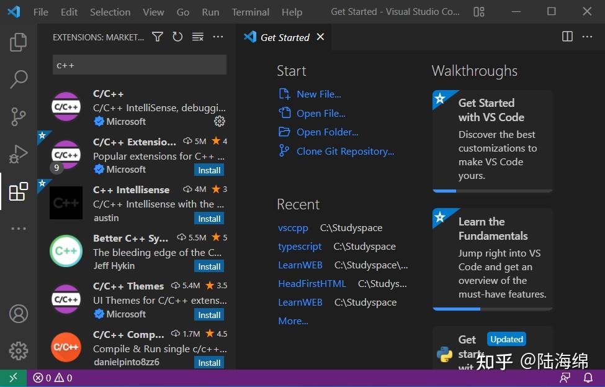Click the remote window indicator
Screen dimensions: 605x387
(x=12, y=377)
